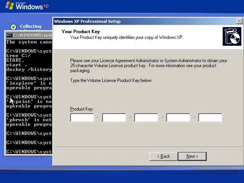This screenshot has width=244, height=183.
Task: Click the 'tree C:/' line in command prompt
Action: [x=18, y=56]
